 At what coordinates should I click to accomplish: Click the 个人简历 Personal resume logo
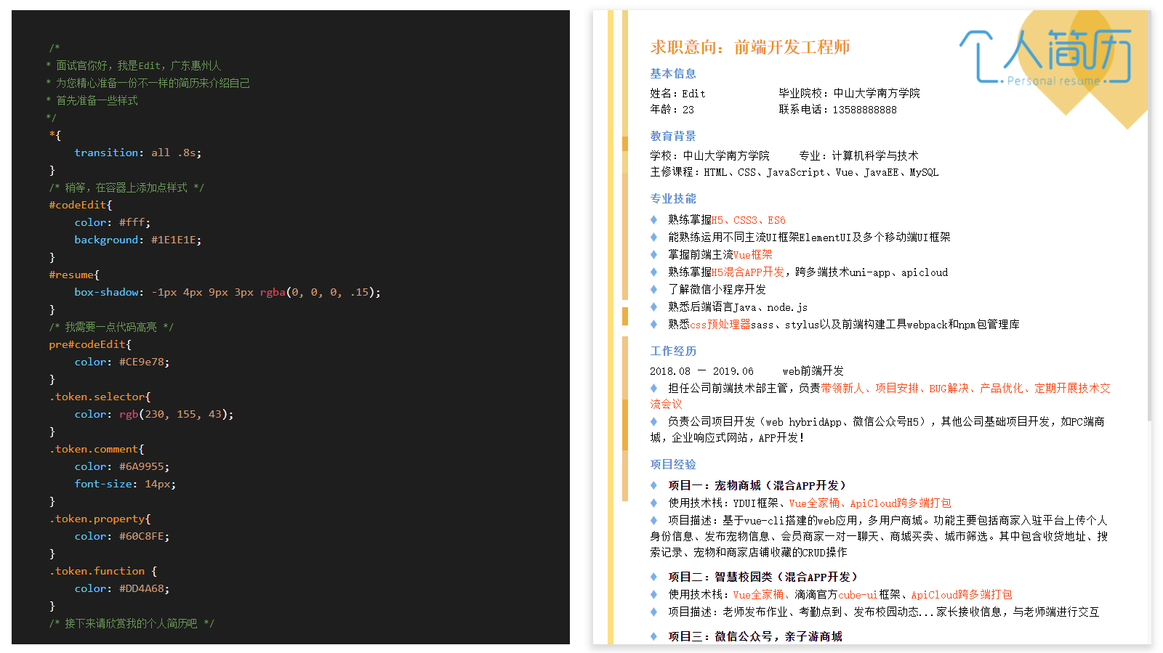(x=1046, y=57)
